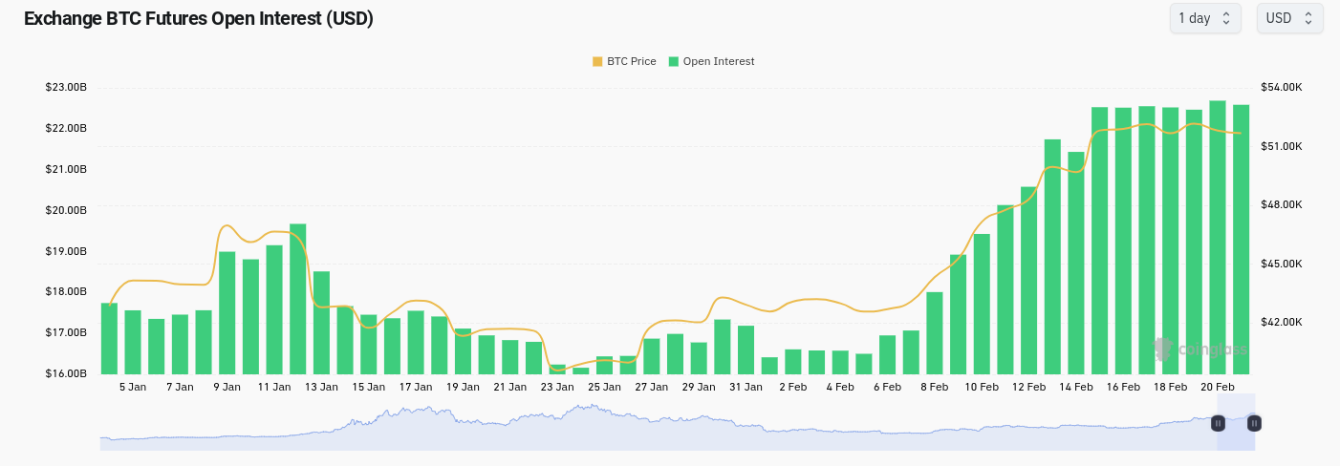Click the left handle of range slider
The image size is (1340, 466).
coord(1218,423)
